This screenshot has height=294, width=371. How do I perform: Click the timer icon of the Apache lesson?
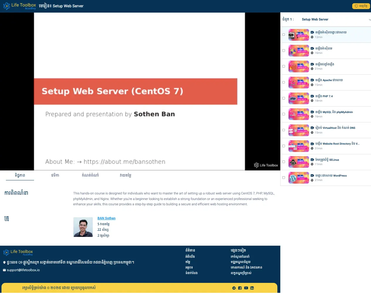click(312, 85)
